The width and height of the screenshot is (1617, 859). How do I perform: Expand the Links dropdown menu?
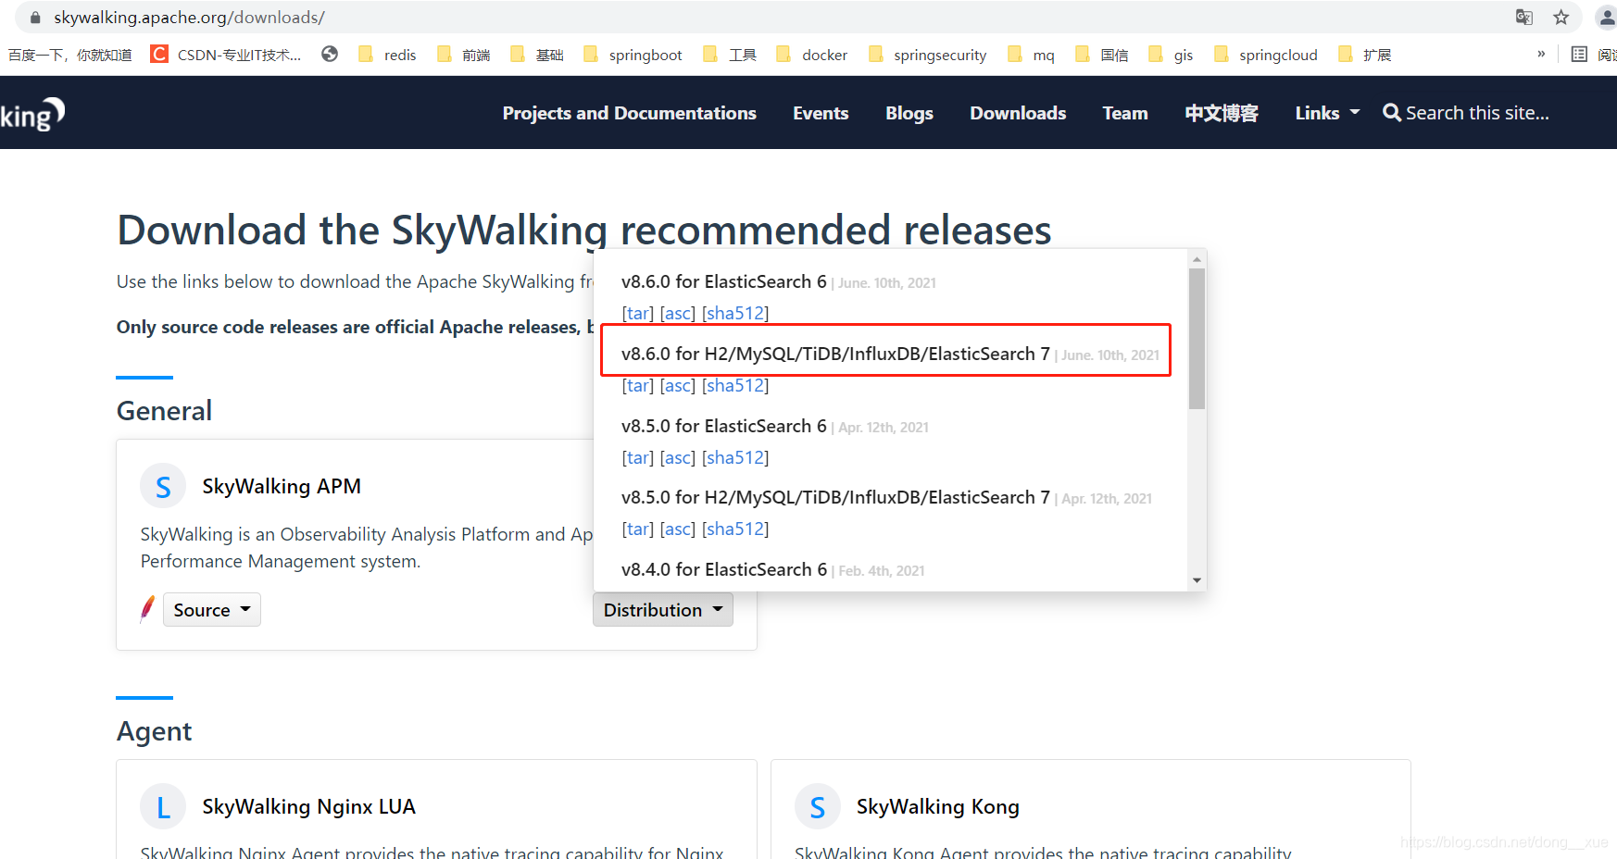(x=1327, y=113)
